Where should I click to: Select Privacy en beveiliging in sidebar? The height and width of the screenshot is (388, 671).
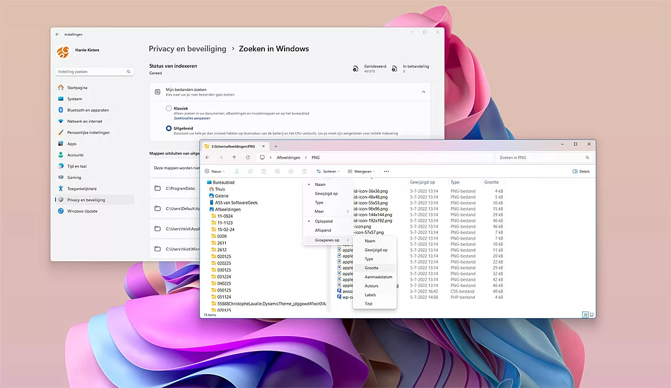(x=95, y=199)
